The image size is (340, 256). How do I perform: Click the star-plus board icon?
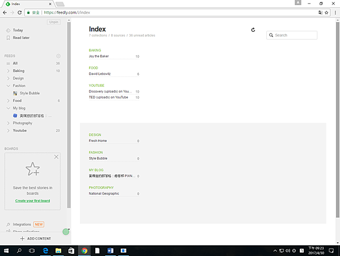click(x=32, y=169)
